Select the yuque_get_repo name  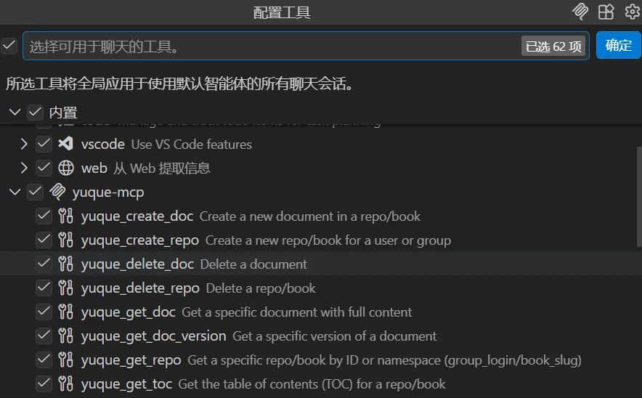click(x=131, y=360)
